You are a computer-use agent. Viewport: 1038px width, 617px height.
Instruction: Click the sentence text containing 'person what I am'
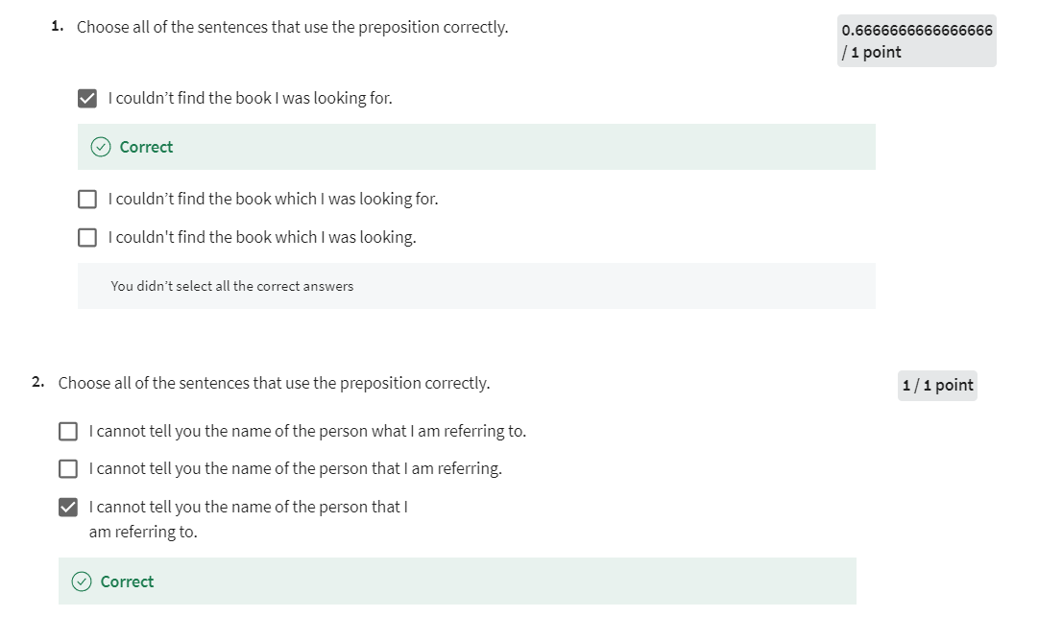tap(306, 431)
